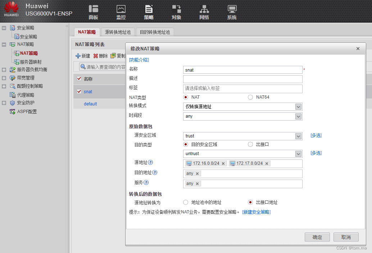Expand the 安全防护 tree node

pos(4,103)
